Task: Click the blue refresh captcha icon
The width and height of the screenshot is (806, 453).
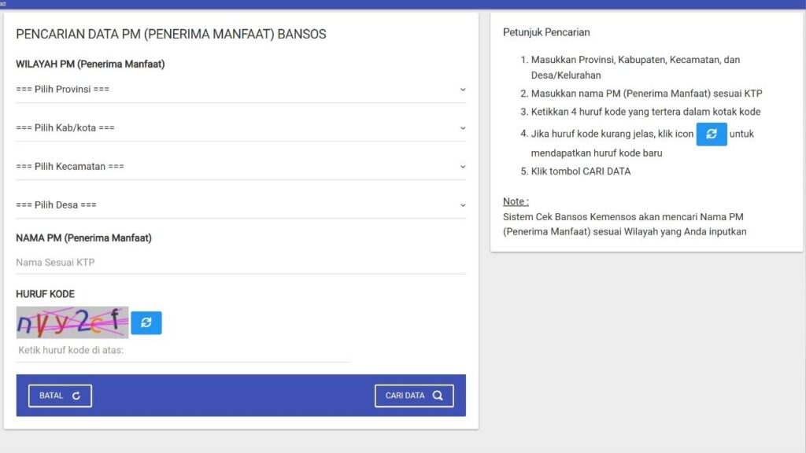Action: [146, 322]
